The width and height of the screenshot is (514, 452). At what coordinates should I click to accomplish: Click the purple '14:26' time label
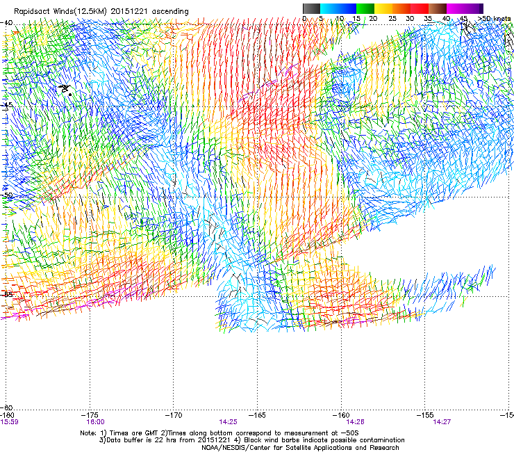click(x=356, y=422)
